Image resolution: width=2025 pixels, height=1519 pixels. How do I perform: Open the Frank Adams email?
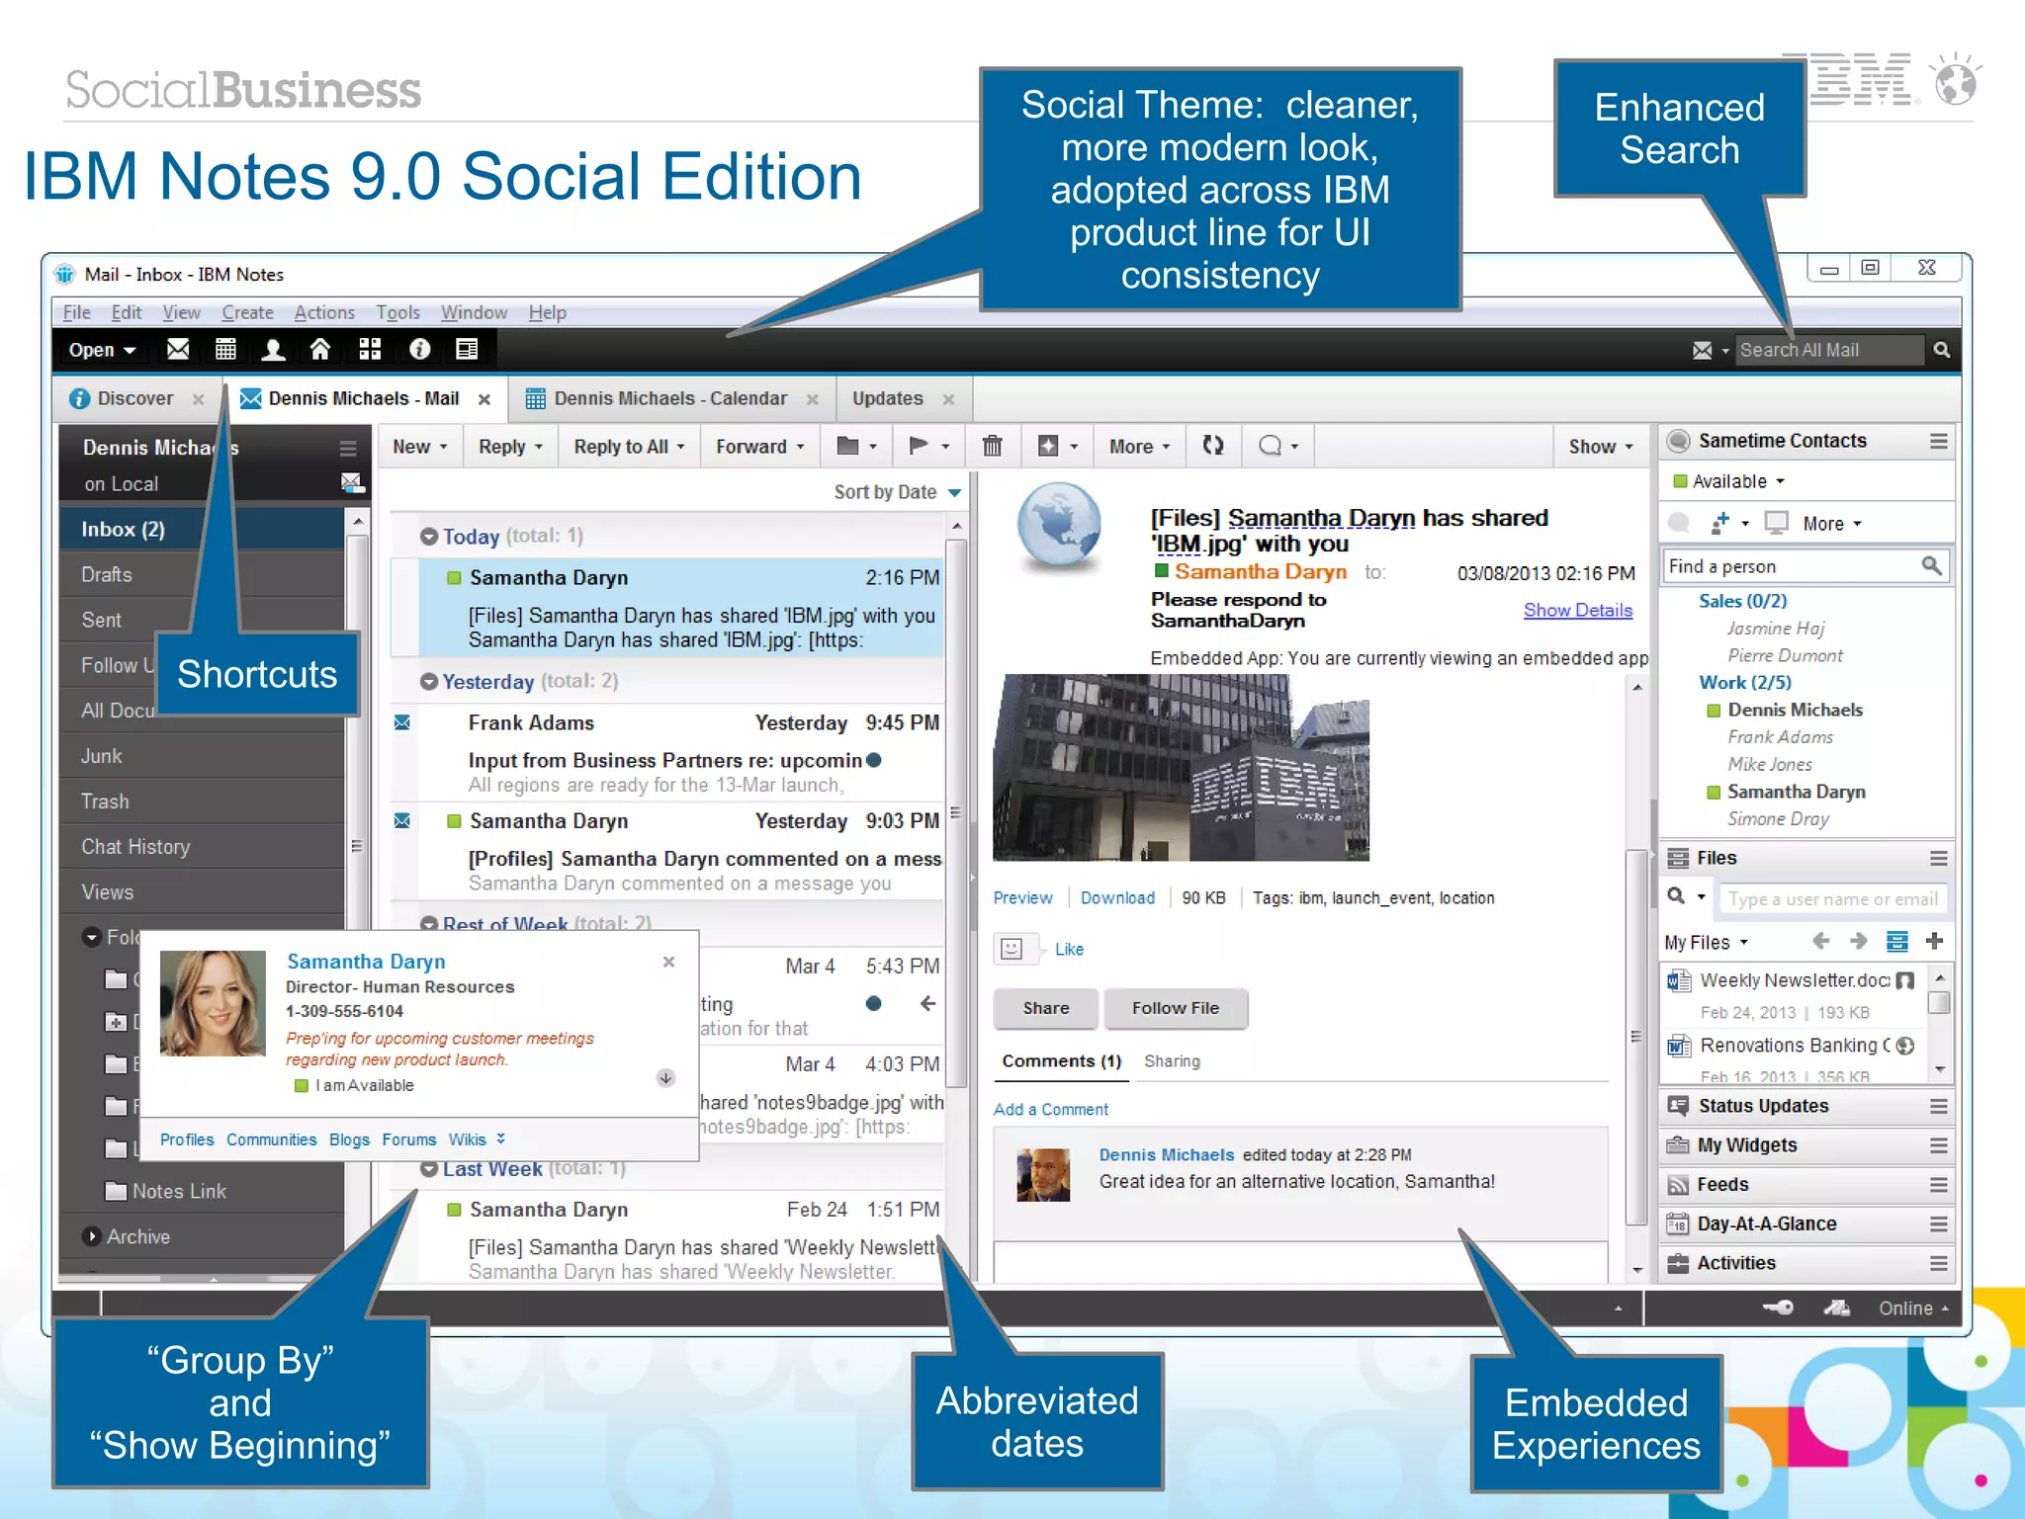667,752
